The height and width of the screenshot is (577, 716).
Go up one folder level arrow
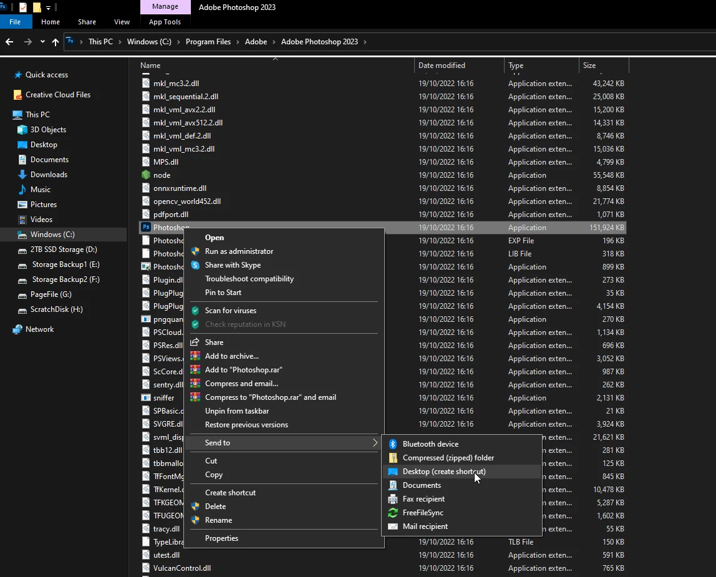(x=56, y=42)
